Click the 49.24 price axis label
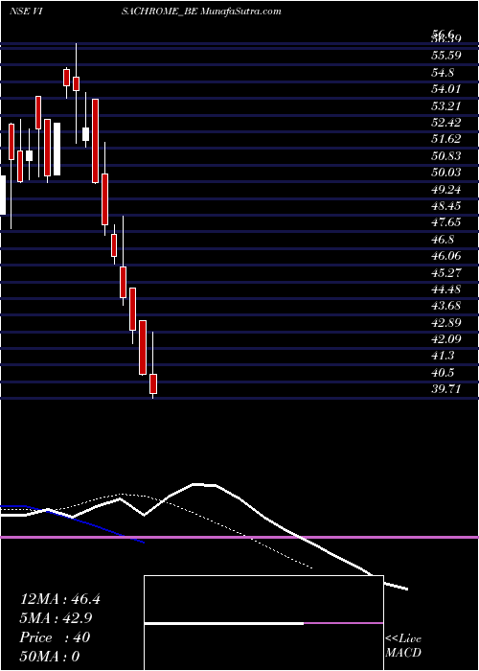This screenshot has height=671, width=479. point(445,189)
